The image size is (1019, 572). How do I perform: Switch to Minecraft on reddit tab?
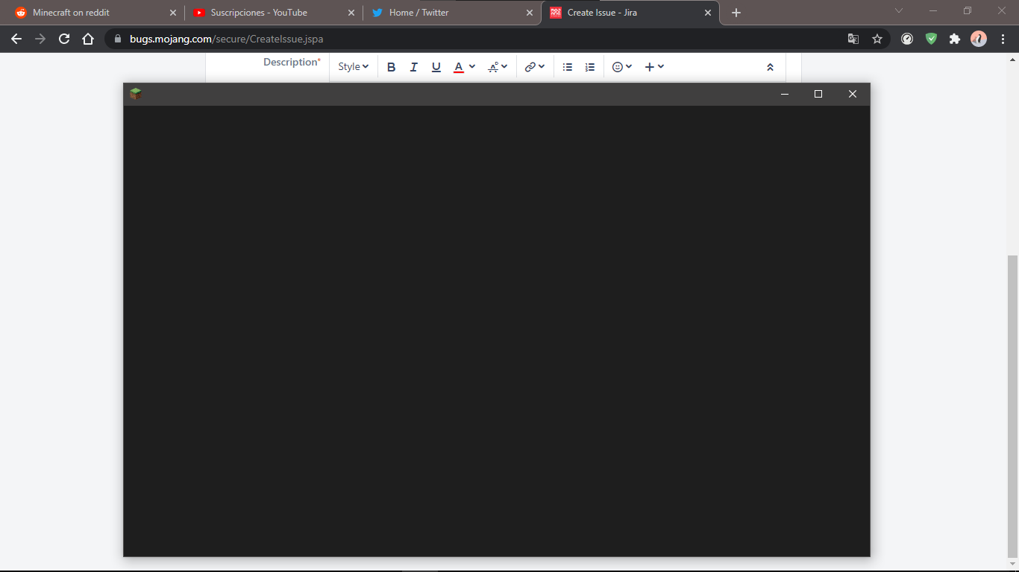point(72,13)
